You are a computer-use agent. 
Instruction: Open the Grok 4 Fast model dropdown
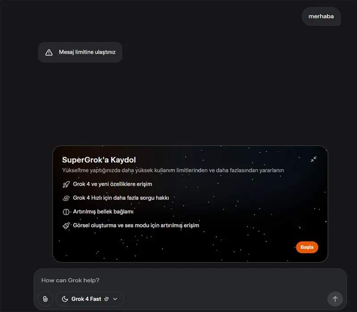pyautogui.click(x=90, y=299)
